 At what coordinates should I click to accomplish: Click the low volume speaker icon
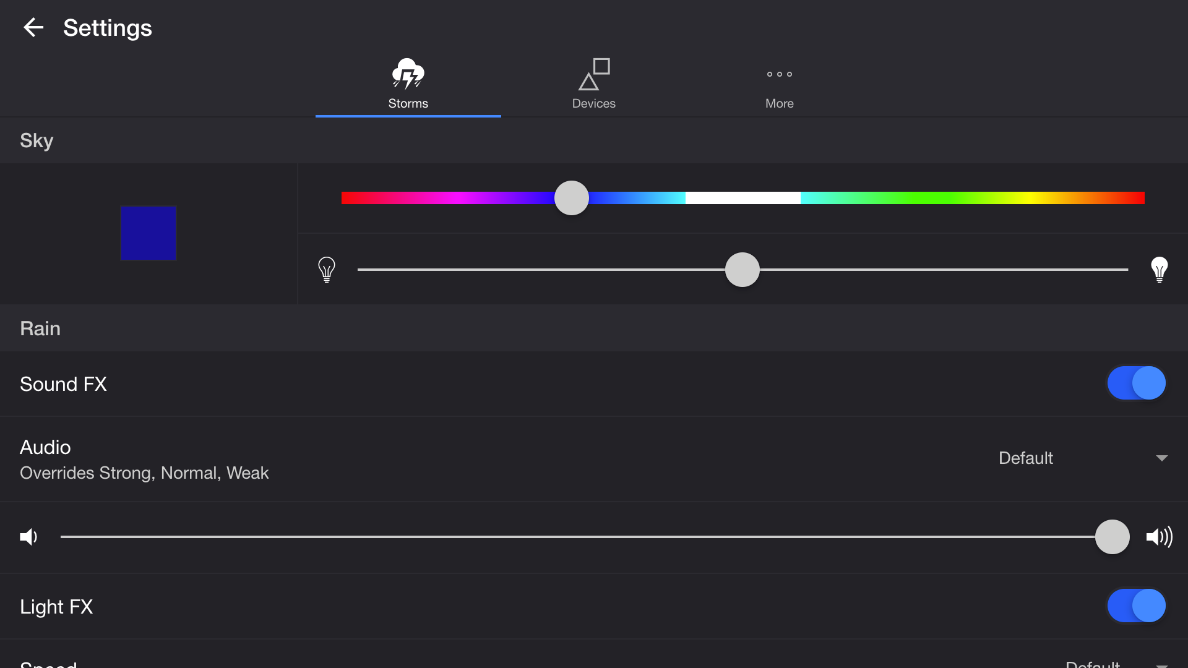click(28, 537)
